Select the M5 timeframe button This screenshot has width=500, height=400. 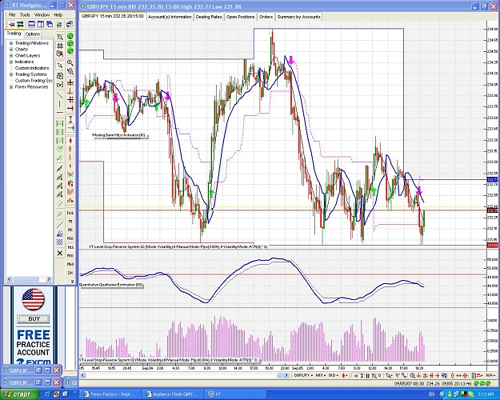[x=70, y=230]
